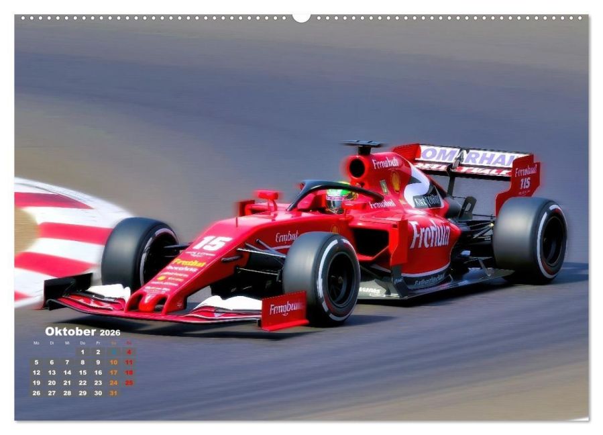This screenshot has width=603, height=435.
Task: Click calendar date 13 in the grid
Action: point(52,373)
